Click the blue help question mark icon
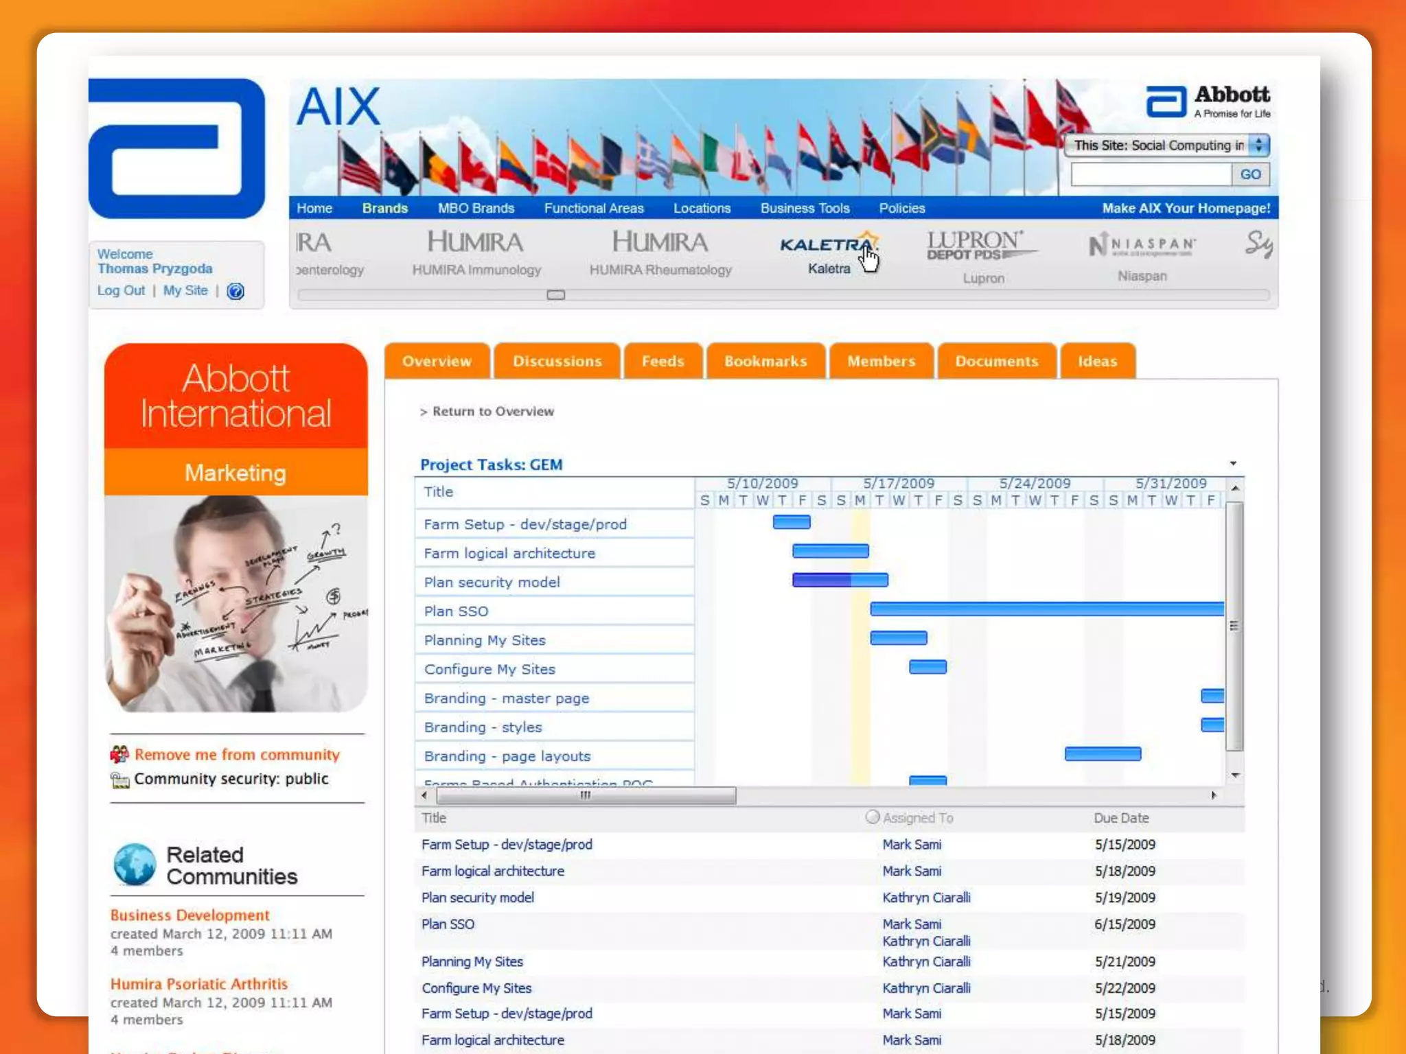This screenshot has width=1406, height=1054. point(235,291)
